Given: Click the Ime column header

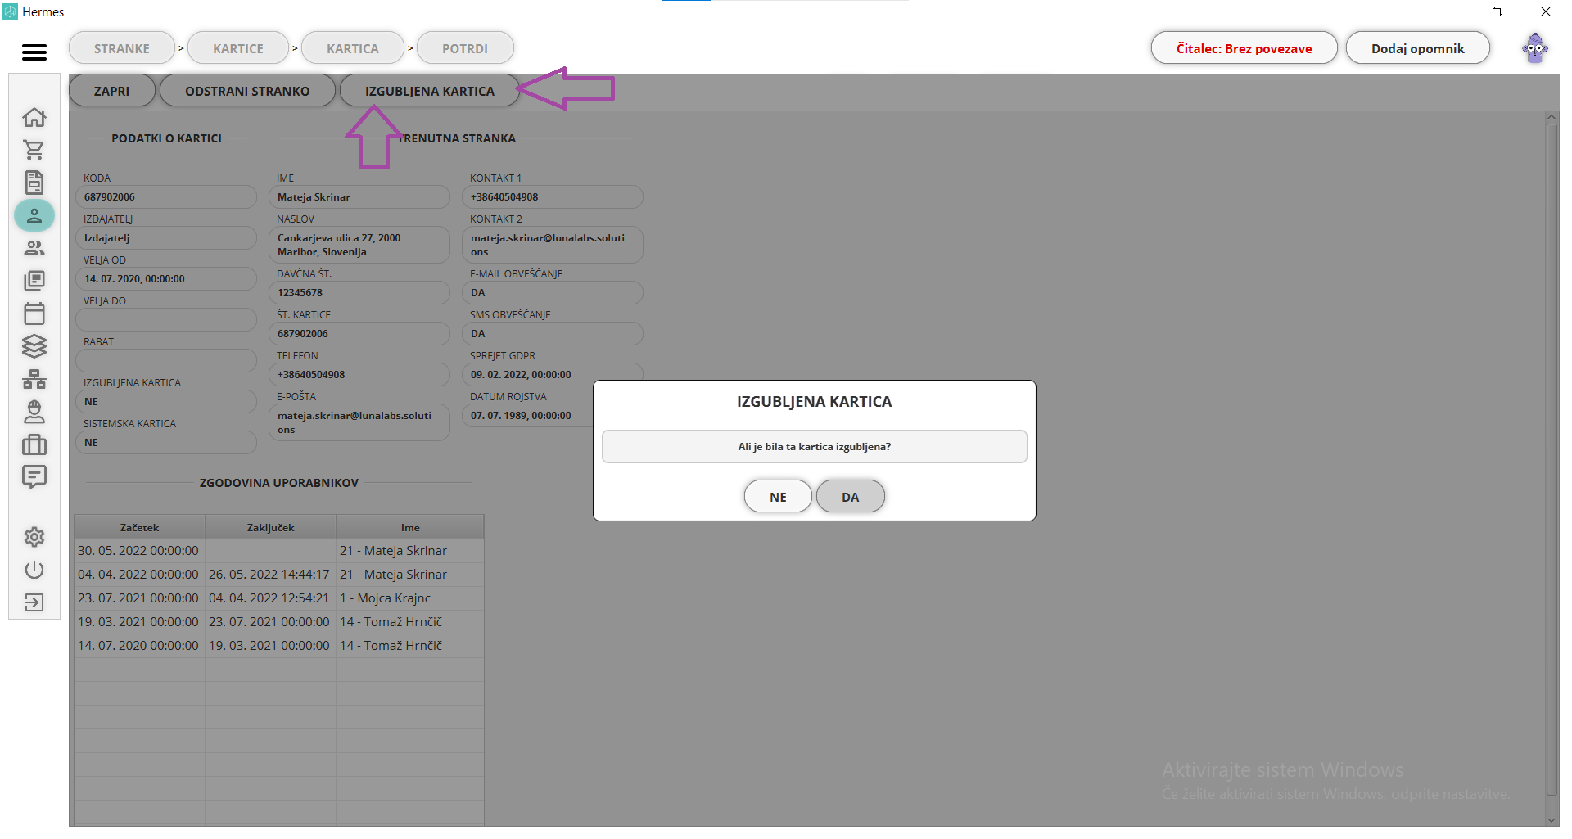Looking at the screenshot, I should 410,527.
